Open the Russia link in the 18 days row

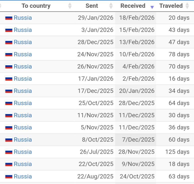23,164
